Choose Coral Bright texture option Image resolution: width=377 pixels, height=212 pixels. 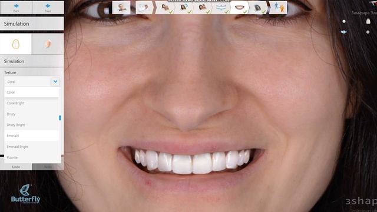31,103
